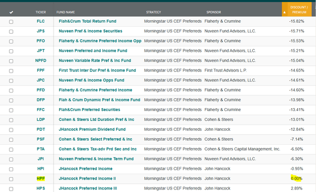Image resolution: width=316 pixels, height=192 pixels.
Task: Select the -7.14% discount value
Action: [296, 139]
